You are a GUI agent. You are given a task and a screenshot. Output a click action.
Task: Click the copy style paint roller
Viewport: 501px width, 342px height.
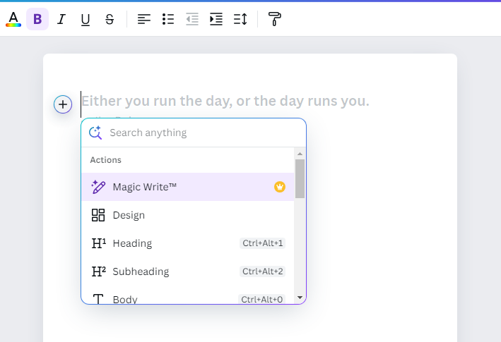coord(275,19)
